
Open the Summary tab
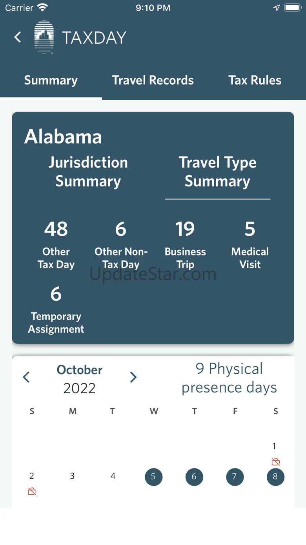point(51,80)
